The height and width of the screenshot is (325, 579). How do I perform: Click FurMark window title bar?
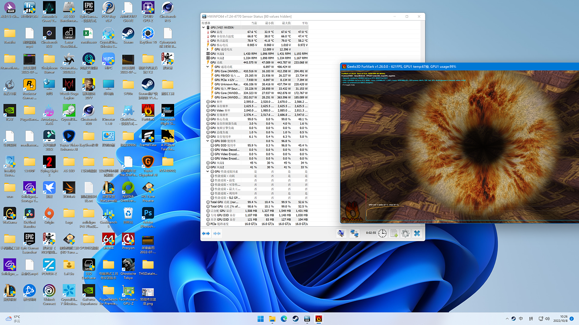tap(459, 66)
